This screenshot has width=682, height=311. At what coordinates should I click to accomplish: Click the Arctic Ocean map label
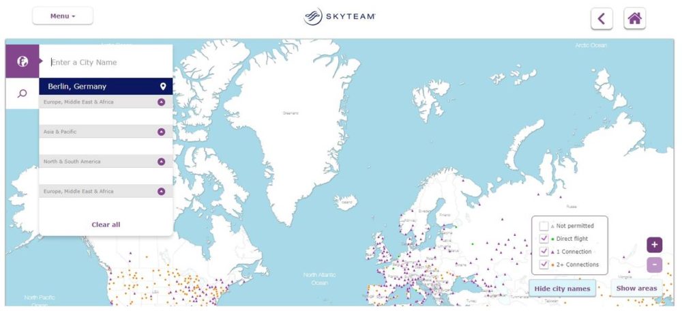point(591,45)
